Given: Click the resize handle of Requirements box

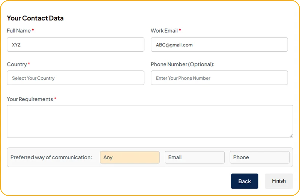Looking at the screenshot, I should pos(291,135).
